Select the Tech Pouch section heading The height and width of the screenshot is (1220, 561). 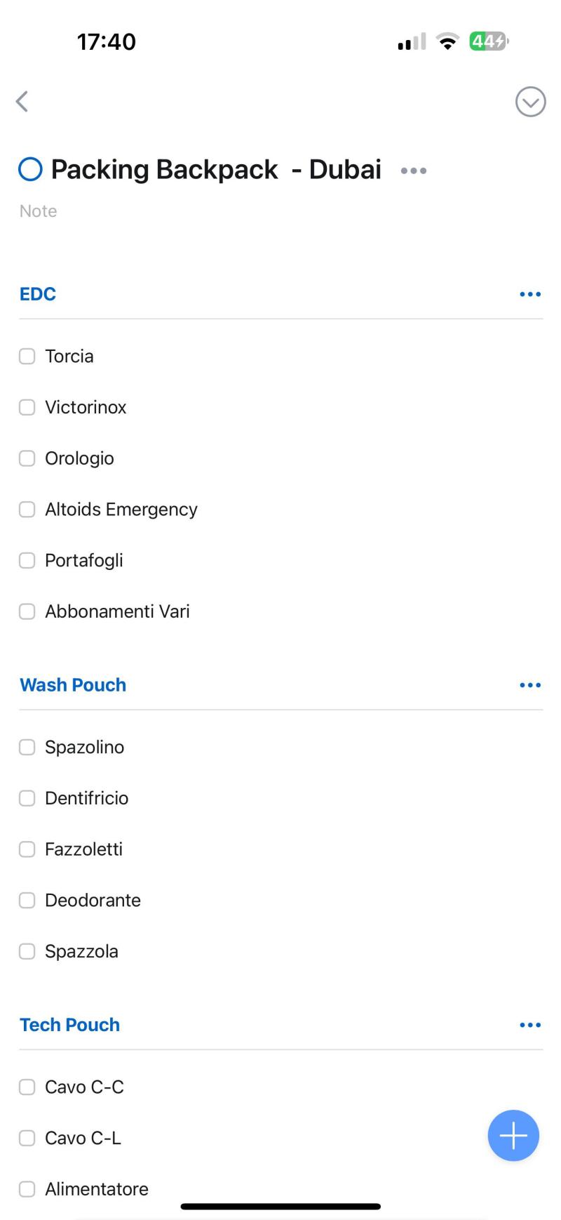point(69,1025)
